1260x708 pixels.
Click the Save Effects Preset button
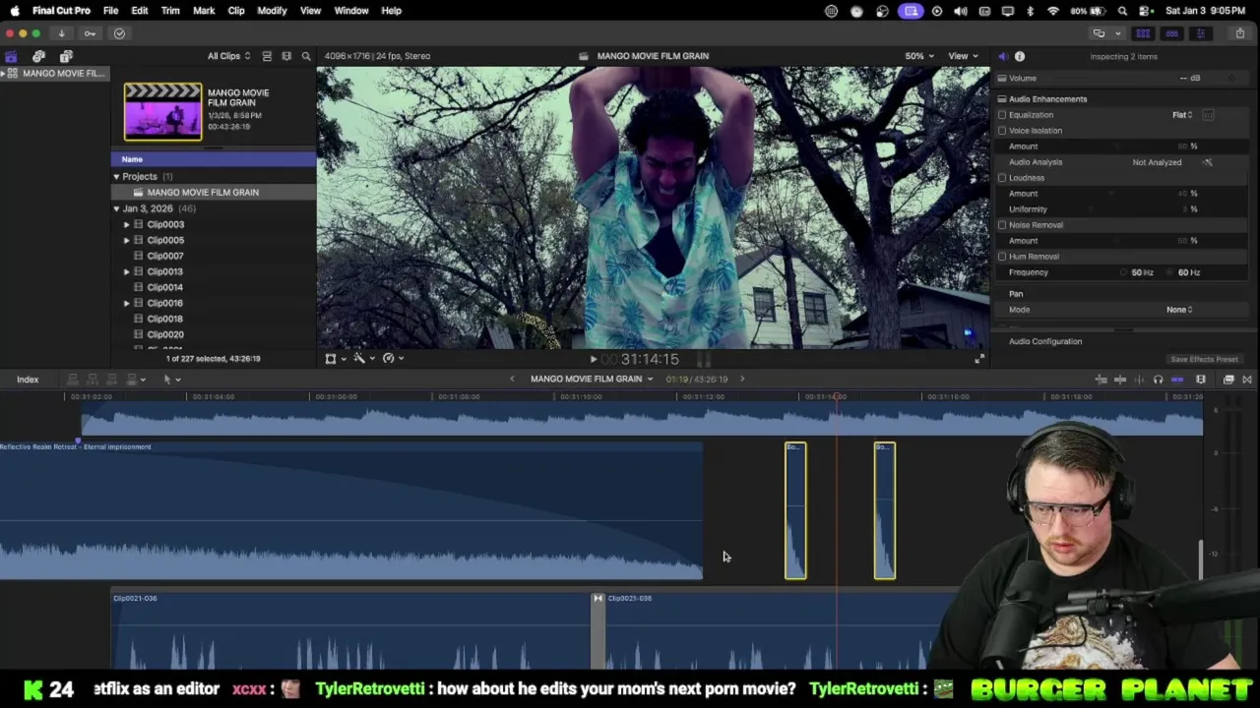(1204, 360)
